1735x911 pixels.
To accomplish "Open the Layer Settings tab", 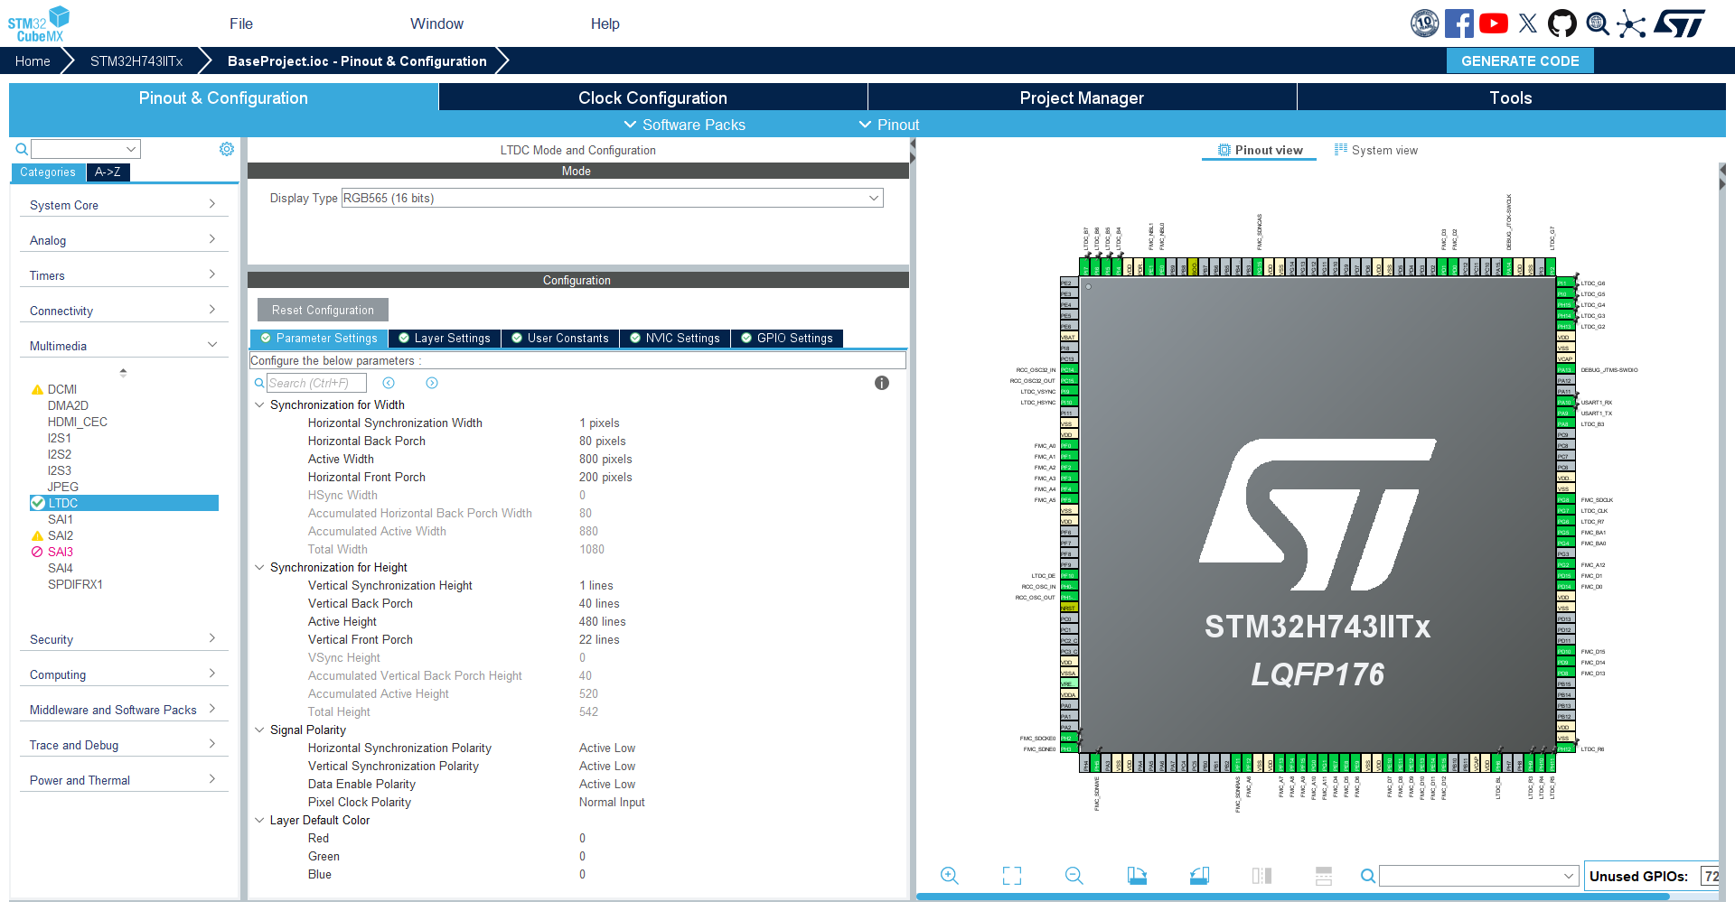I will point(445,339).
